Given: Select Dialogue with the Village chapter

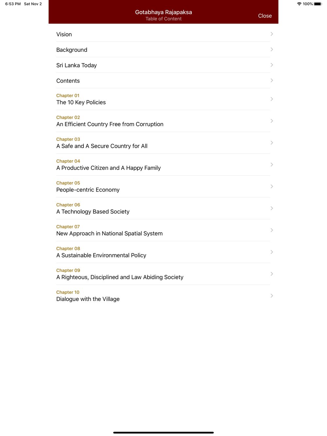Looking at the screenshot, I should [163, 296].
